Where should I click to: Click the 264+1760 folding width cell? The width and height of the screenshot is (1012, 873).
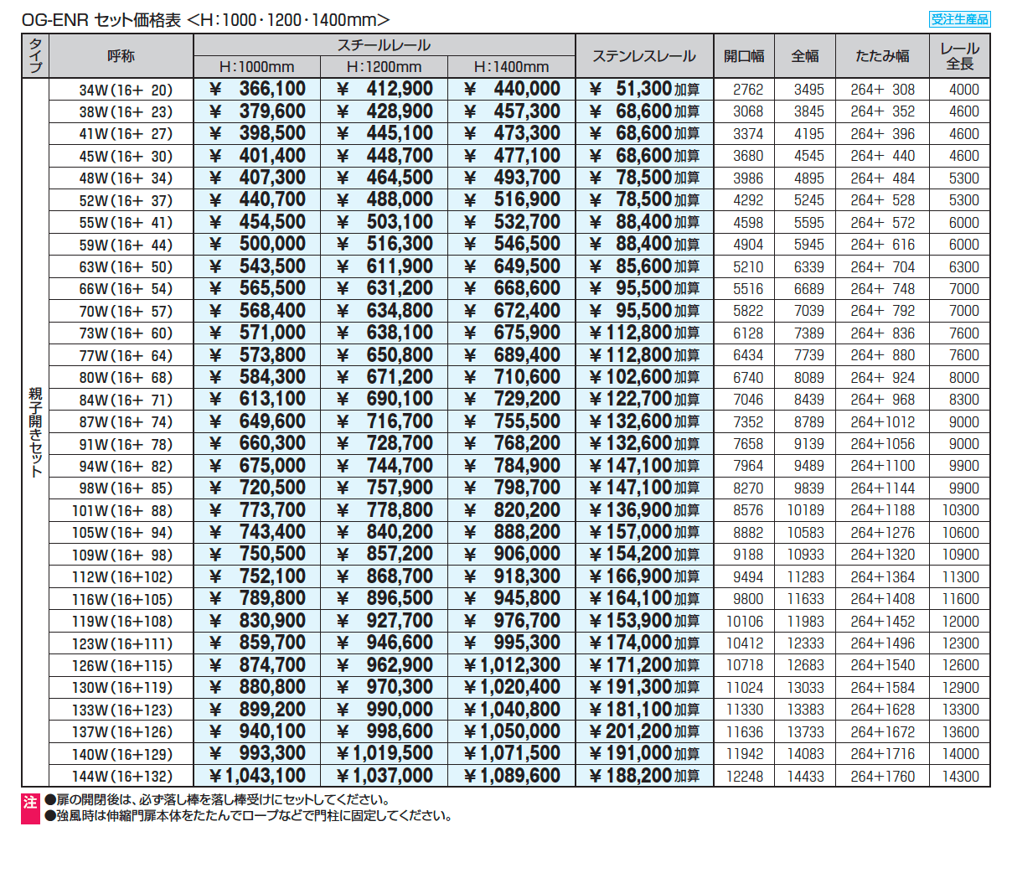click(x=882, y=777)
